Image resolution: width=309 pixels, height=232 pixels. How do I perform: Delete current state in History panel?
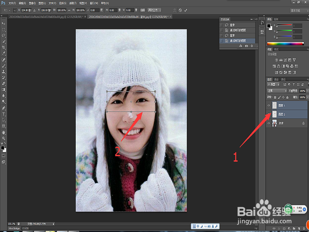coord(252,46)
